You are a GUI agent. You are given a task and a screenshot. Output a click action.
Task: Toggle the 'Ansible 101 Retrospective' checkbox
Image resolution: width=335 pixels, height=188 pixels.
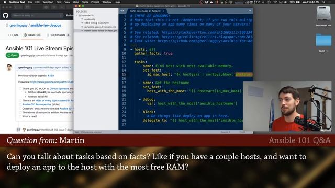point(20,104)
